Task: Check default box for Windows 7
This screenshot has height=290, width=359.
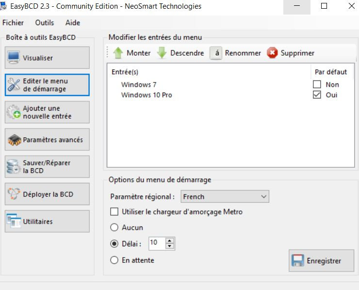Action: tap(317, 84)
